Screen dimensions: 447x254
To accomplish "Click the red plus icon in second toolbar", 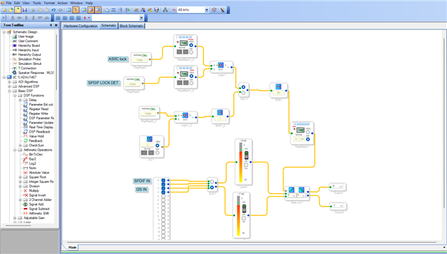I will point(85,18).
